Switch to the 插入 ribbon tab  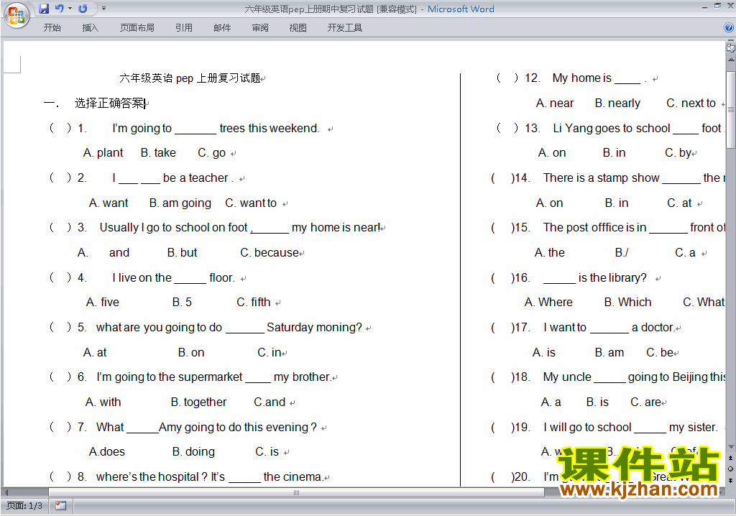(90, 28)
